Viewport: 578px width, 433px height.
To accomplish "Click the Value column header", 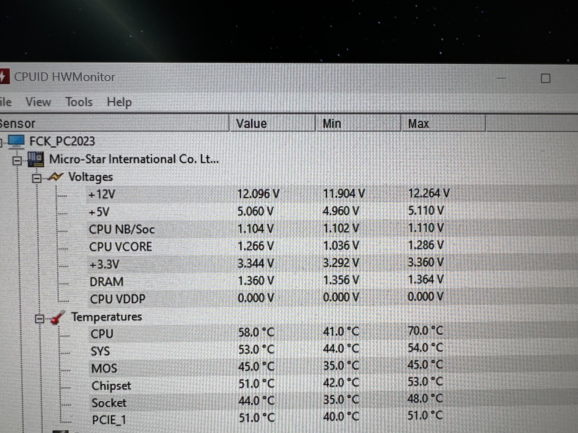I will point(272,123).
